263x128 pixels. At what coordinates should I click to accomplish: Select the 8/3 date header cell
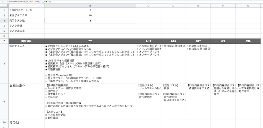[223, 41]
